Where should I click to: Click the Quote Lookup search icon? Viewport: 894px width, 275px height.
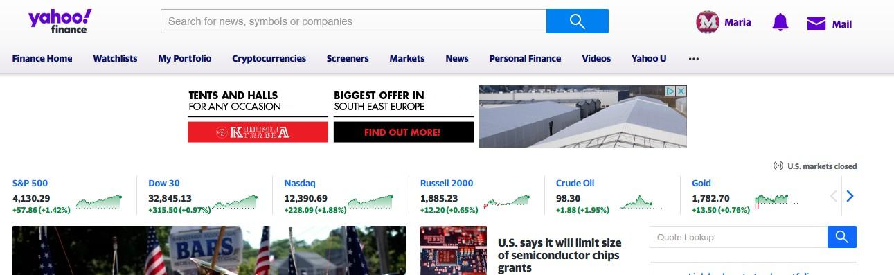(x=842, y=237)
